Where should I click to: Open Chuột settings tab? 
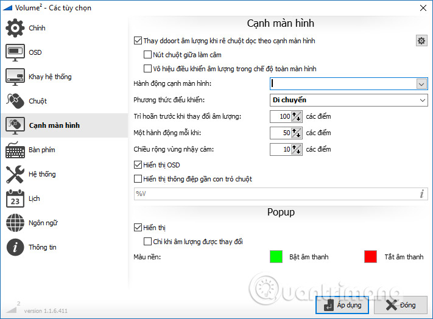tap(64, 101)
